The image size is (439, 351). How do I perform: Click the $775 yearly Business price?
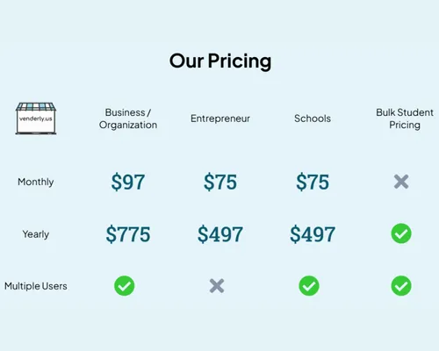click(128, 234)
